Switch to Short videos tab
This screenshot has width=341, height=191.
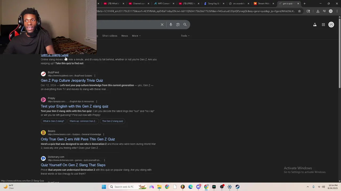pos(110,36)
